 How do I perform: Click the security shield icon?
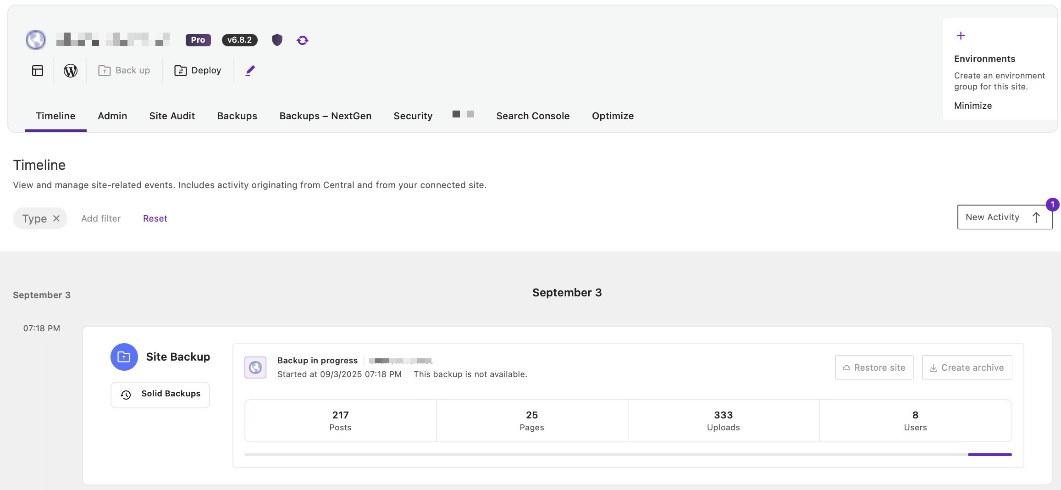(277, 40)
